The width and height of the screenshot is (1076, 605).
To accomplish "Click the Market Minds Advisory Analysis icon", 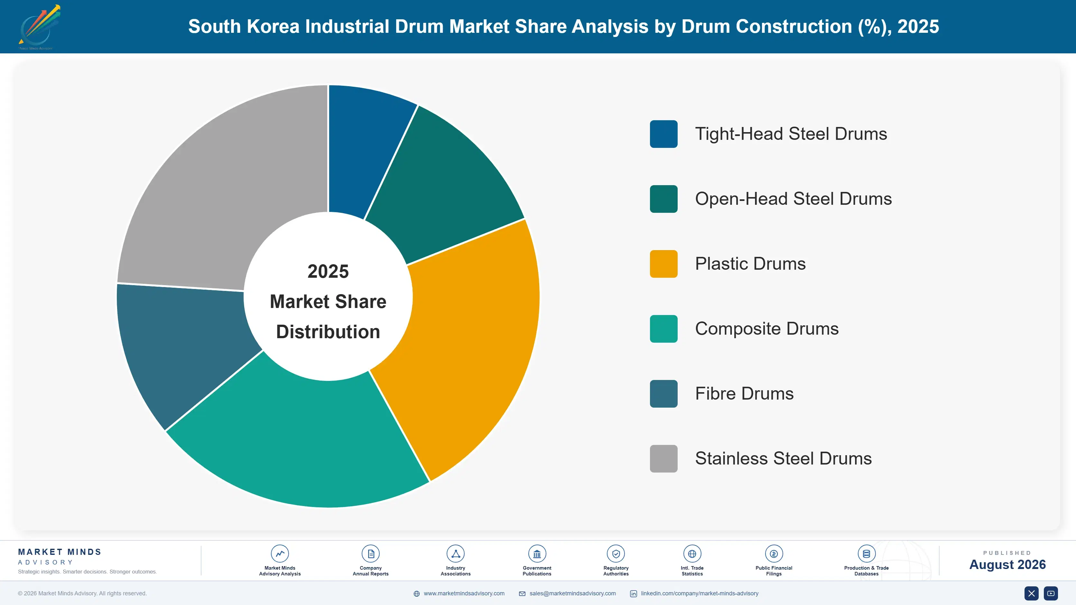I will pos(280,554).
